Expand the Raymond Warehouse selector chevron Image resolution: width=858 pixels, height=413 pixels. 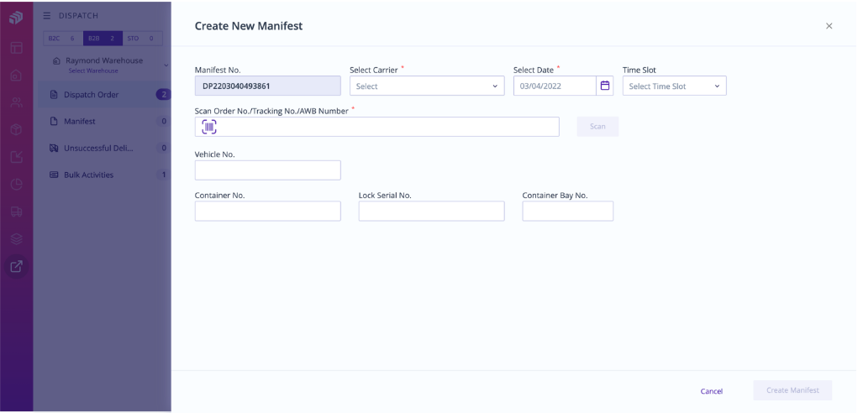(x=166, y=65)
